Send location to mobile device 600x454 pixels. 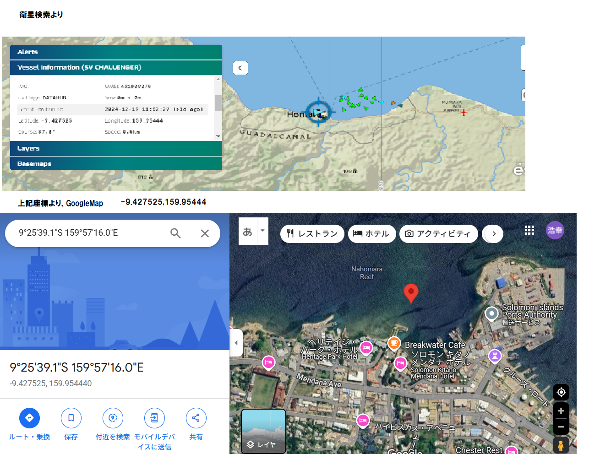154,418
